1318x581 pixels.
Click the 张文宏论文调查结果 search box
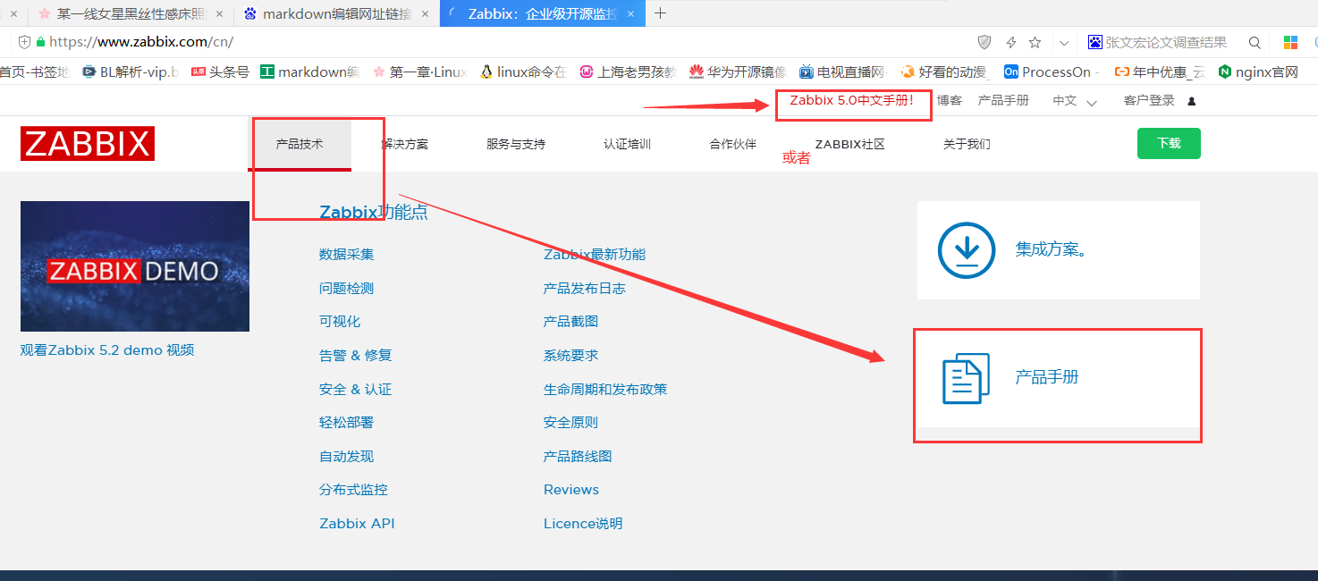point(1166,42)
